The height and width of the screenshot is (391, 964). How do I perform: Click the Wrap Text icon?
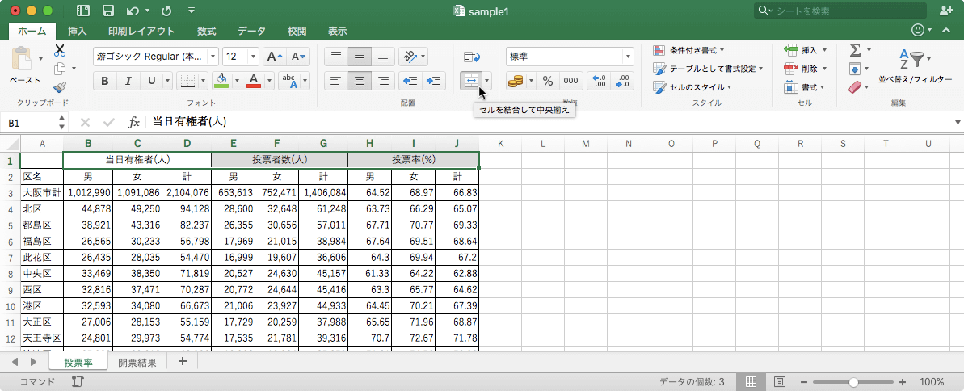click(x=472, y=57)
